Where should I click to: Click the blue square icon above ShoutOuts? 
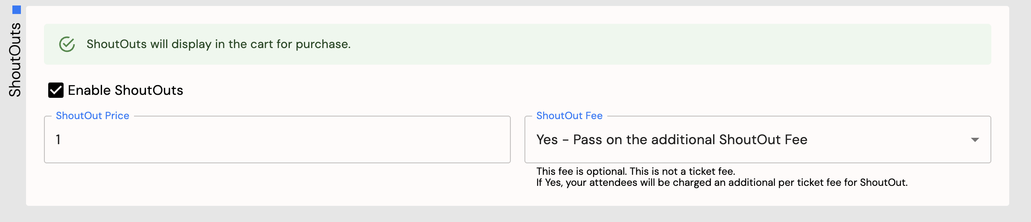17,9
